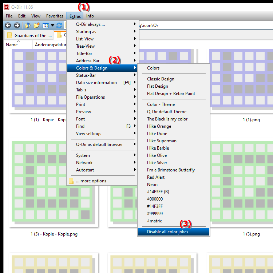Switch to Guardians of the ... tab
The width and height of the screenshot is (273, 273).
(x=29, y=36)
